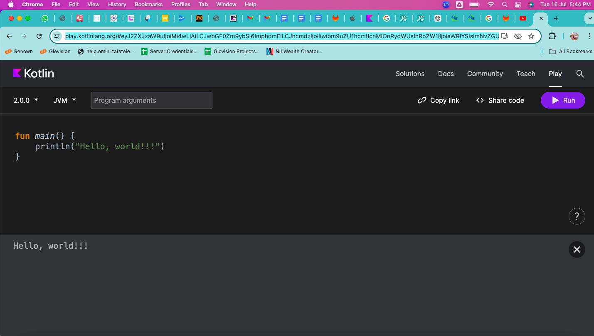Expand the Kotlin version 2.0.0 dropdown
This screenshot has height=336, width=594.
[x=26, y=100]
